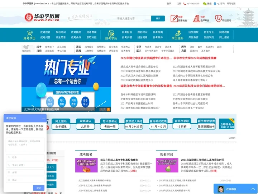Viewport: 258px width, 194px height.
Task: Click the 网上报名 全年招生 step
Action: point(61,124)
